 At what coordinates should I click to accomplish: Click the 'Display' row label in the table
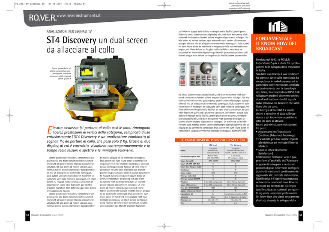coord(183,151)
